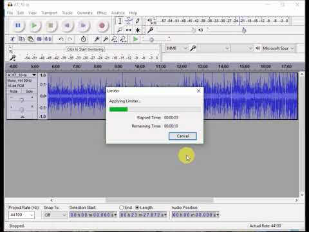Open the recording device dropdown
Screen dimensions: 309x232
[213, 48]
